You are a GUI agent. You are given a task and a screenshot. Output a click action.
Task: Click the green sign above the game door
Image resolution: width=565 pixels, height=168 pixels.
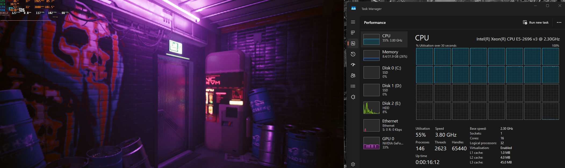[175, 47]
